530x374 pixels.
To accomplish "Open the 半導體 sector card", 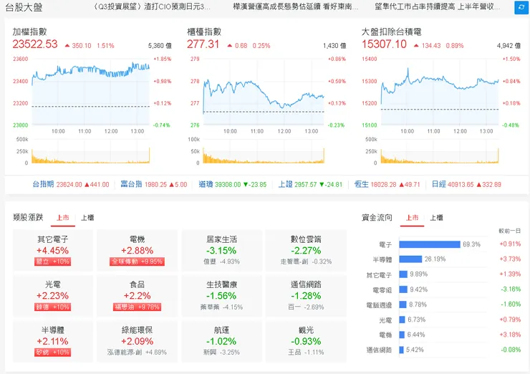I will point(53,341).
